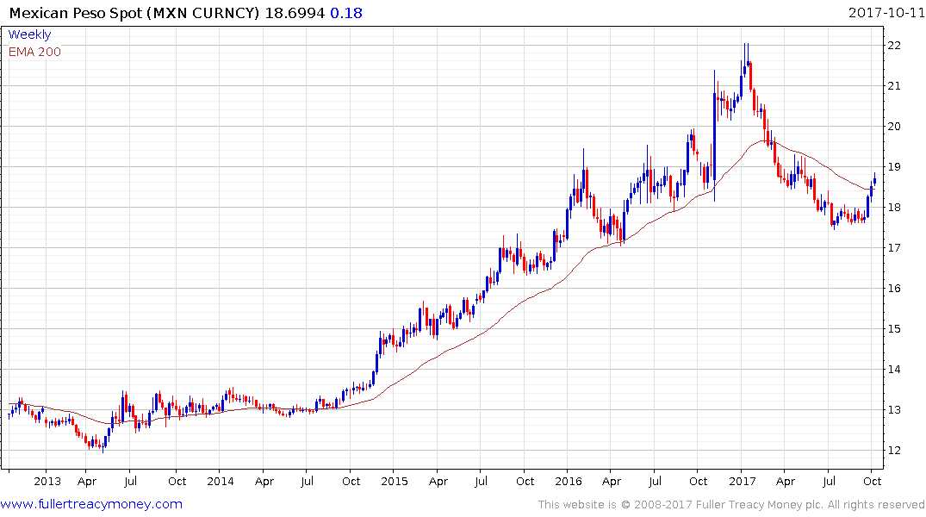Click the 17 price axis label
This screenshot has height=517, width=926.
pos(894,248)
